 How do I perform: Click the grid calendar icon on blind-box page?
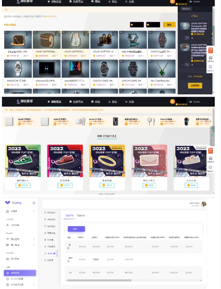(x=210, y=158)
